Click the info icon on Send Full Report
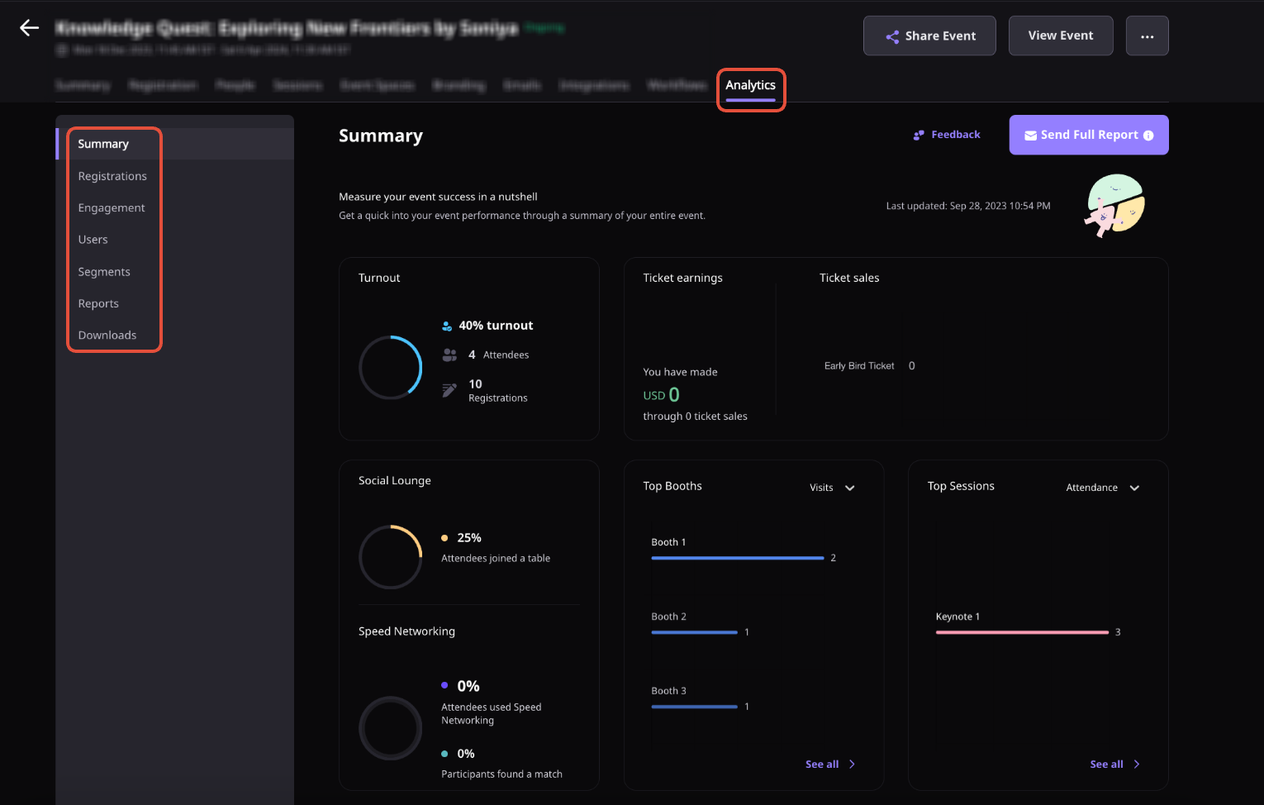 [1148, 136]
